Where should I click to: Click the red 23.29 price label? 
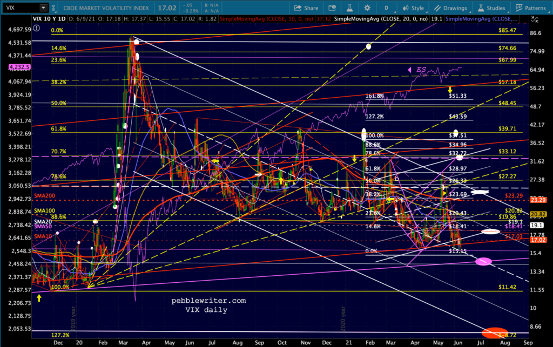click(x=538, y=200)
